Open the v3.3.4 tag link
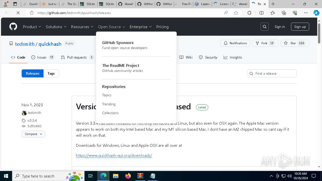The image size is (322, 181). point(32,120)
